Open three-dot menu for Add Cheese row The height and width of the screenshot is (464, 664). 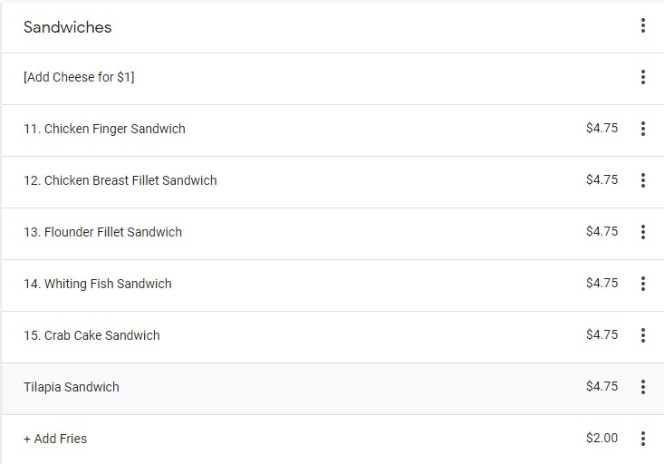[x=642, y=78]
